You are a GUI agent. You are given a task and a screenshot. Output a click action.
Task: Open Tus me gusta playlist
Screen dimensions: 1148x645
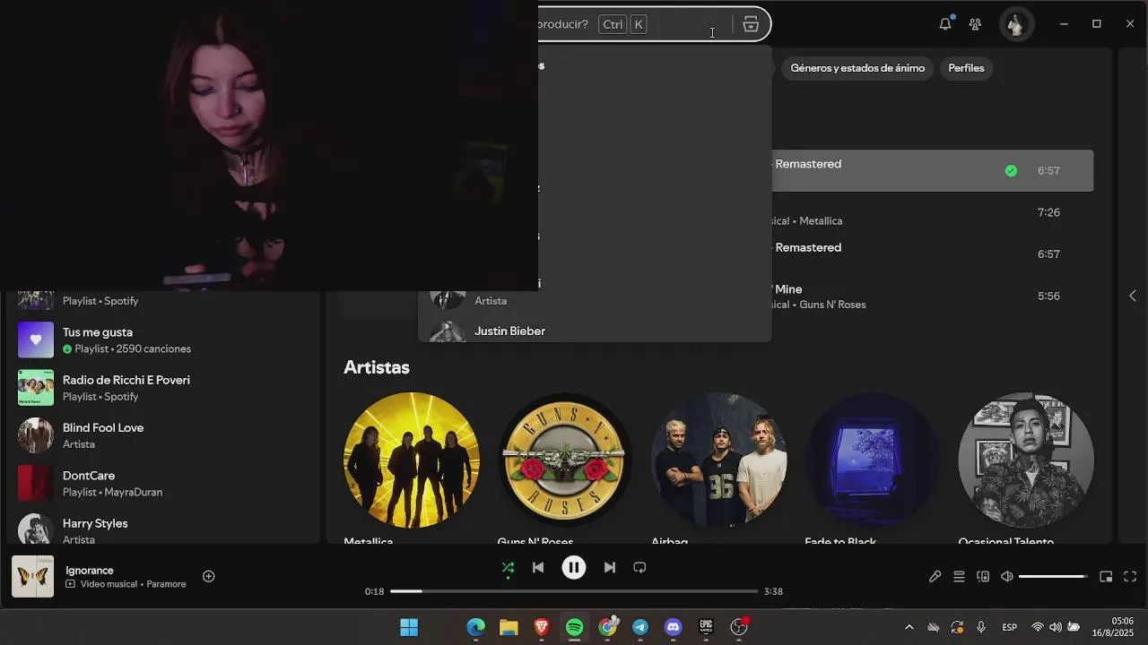point(161,340)
